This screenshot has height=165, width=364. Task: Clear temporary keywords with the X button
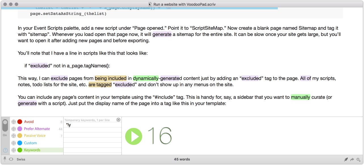coord(119,120)
